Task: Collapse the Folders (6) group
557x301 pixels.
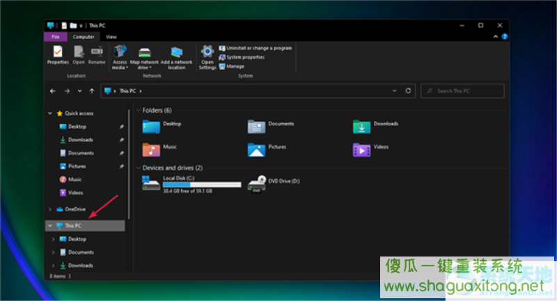Action: pos(139,111)
